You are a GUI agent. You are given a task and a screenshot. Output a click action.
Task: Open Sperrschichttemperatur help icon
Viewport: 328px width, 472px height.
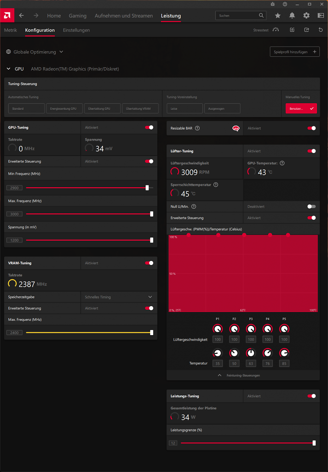tap(216, 185)
